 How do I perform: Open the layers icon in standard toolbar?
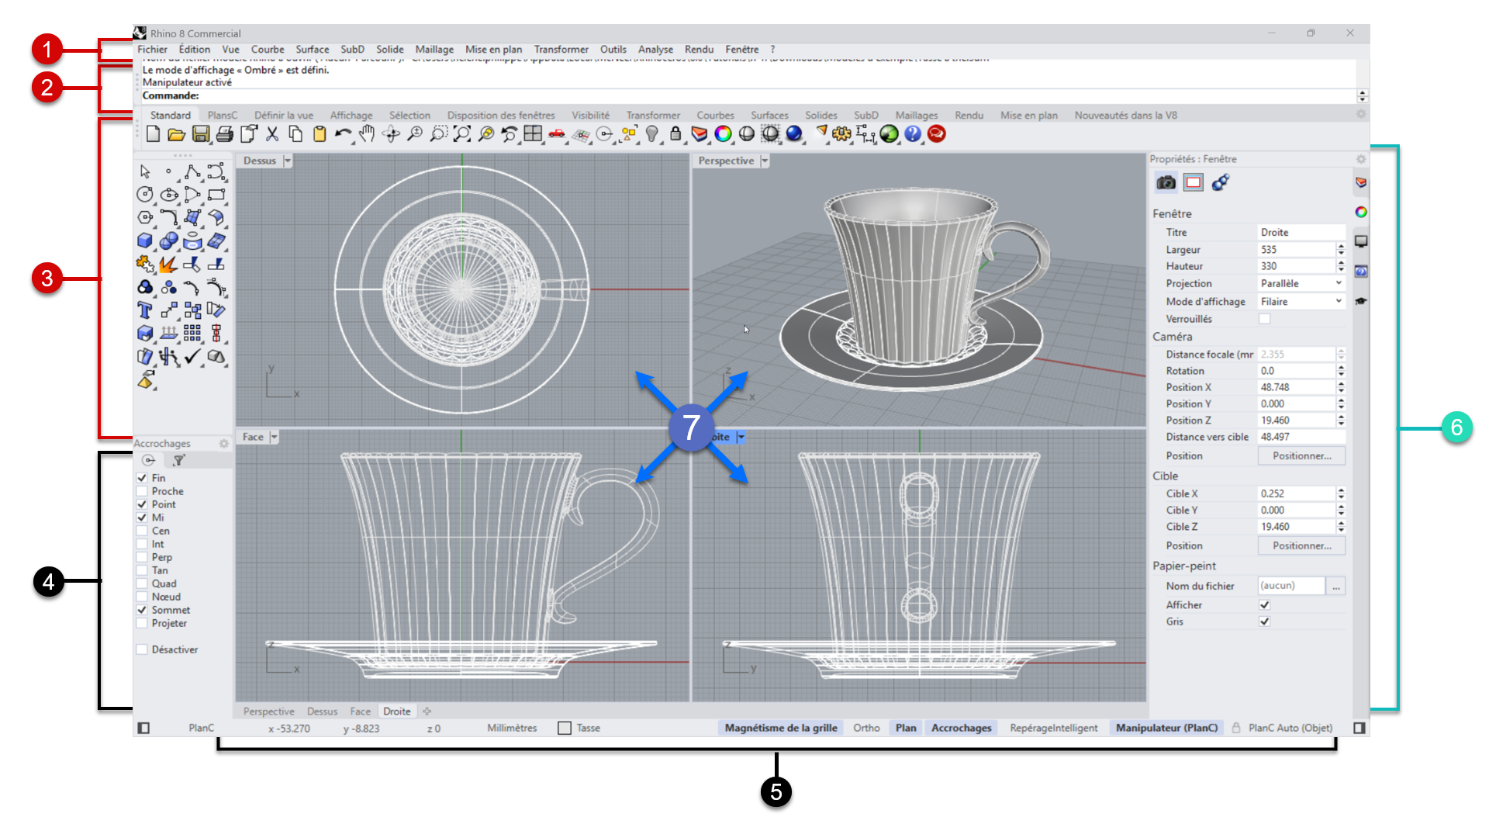(699, 134)
